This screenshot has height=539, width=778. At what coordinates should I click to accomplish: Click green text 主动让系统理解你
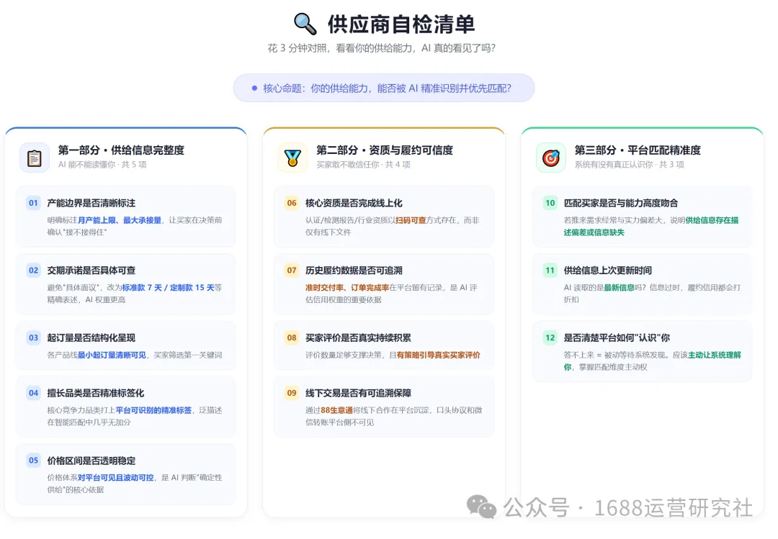[653, 361]
